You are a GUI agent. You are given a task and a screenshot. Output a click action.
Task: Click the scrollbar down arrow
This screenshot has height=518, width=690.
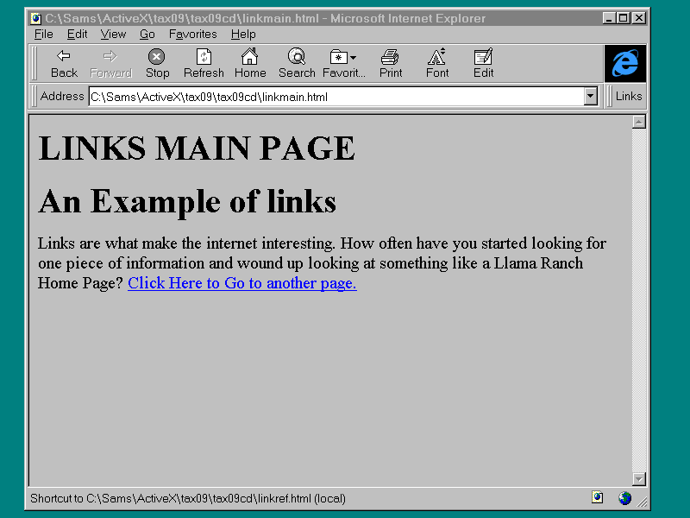(x=639, y=479)
